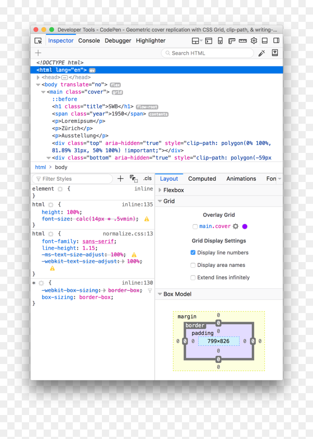
Task: Uncheck Display line numbers
Action: (x=193, y=253)
